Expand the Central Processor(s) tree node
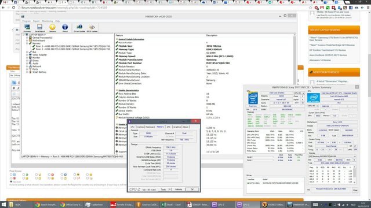The height and width of the screenshot is (208, 371). pyautogui.click(x=27, y=38)
